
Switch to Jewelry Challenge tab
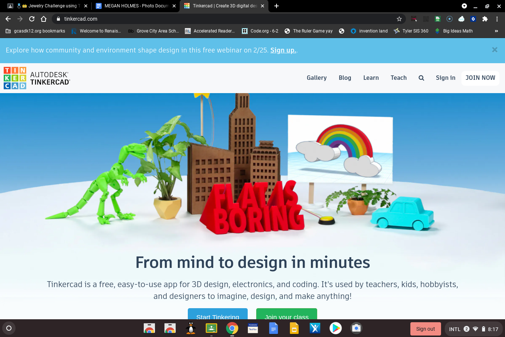point(48,6)
